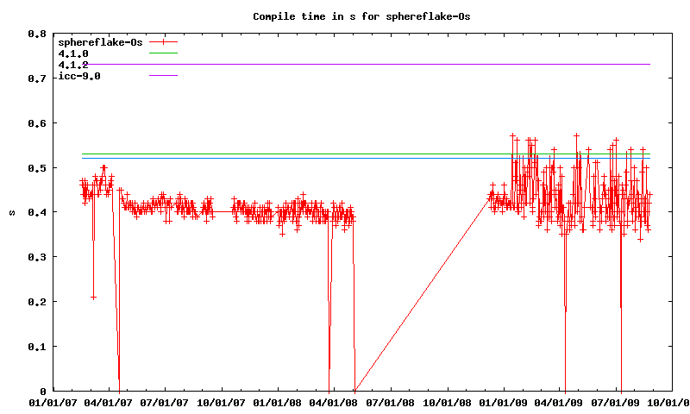690x414 pixels.
Task: Click the isolated red data point near 0.21
Action: click(93, 297)
